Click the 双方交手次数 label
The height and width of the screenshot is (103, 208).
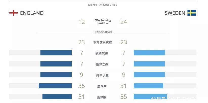(103, 42)
